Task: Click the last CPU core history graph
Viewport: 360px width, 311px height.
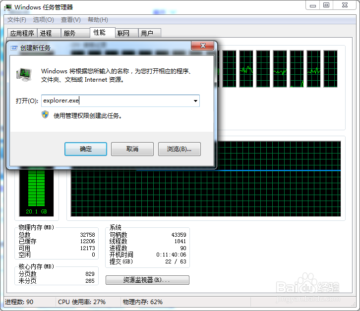Action: [330, 69]
